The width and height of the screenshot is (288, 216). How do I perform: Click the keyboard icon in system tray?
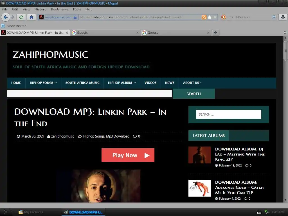click(x=259, y=212)
